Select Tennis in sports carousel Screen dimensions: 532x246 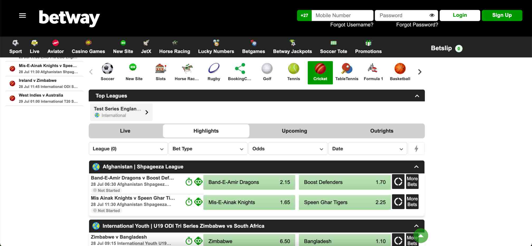[294, 72]
